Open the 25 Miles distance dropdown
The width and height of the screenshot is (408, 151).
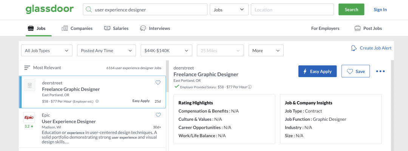tap(220, 51)
